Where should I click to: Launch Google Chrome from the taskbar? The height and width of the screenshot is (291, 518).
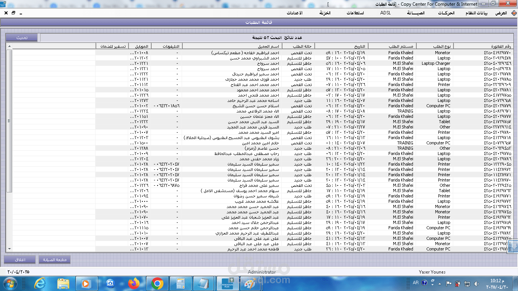[x=157, y=283]
